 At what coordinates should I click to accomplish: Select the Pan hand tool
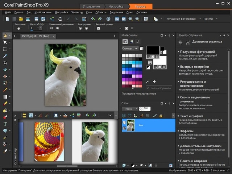pyautogui.click(x=5, y=36)
